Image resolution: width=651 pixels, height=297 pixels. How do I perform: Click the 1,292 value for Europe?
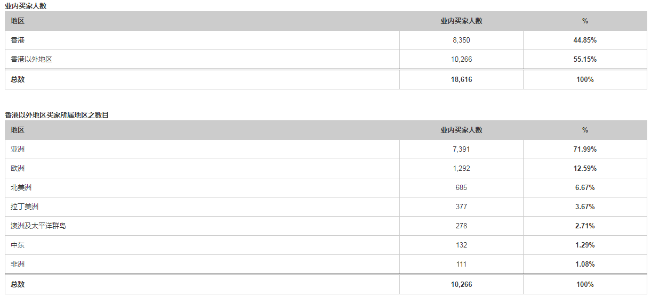[x=461, y=169]
